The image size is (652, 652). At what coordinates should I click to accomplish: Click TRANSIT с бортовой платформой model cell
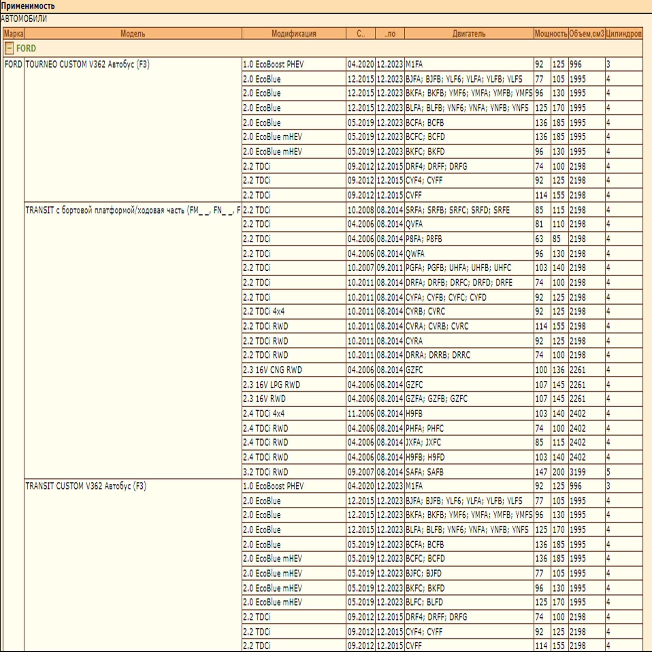133,210
